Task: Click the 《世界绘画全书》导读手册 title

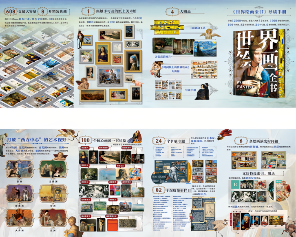Action: tap(259, 12)
